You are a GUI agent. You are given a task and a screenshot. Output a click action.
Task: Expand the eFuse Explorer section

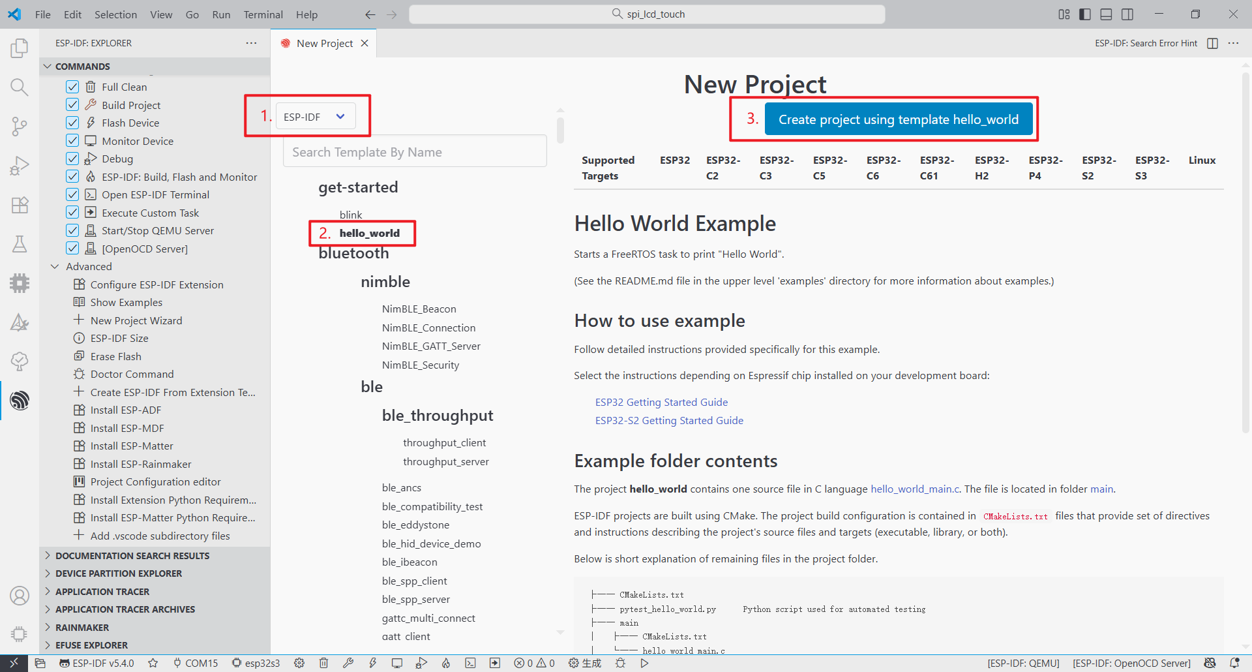[155, 645]
